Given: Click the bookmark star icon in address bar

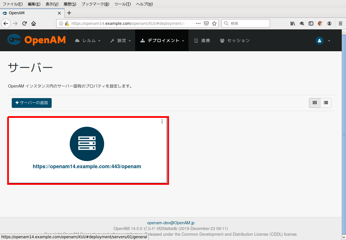Looking at the screenshot, I should (x=214, y=23).
